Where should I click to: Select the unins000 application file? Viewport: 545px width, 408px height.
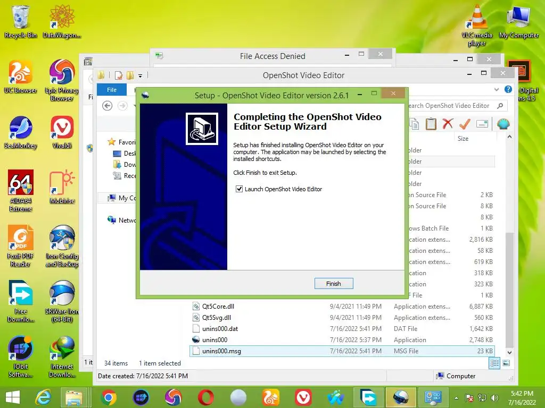[214, 339]
